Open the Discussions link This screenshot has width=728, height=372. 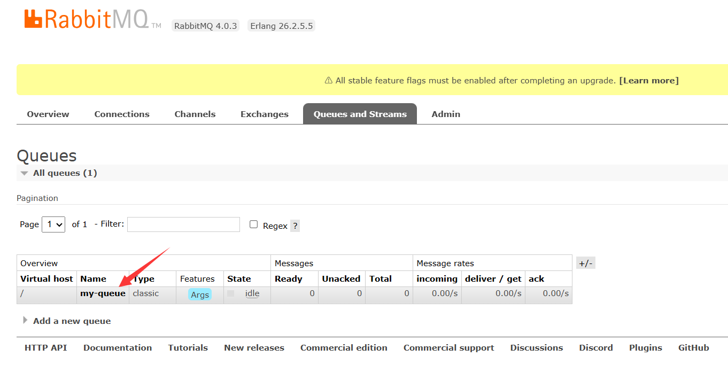click(537, 347)
